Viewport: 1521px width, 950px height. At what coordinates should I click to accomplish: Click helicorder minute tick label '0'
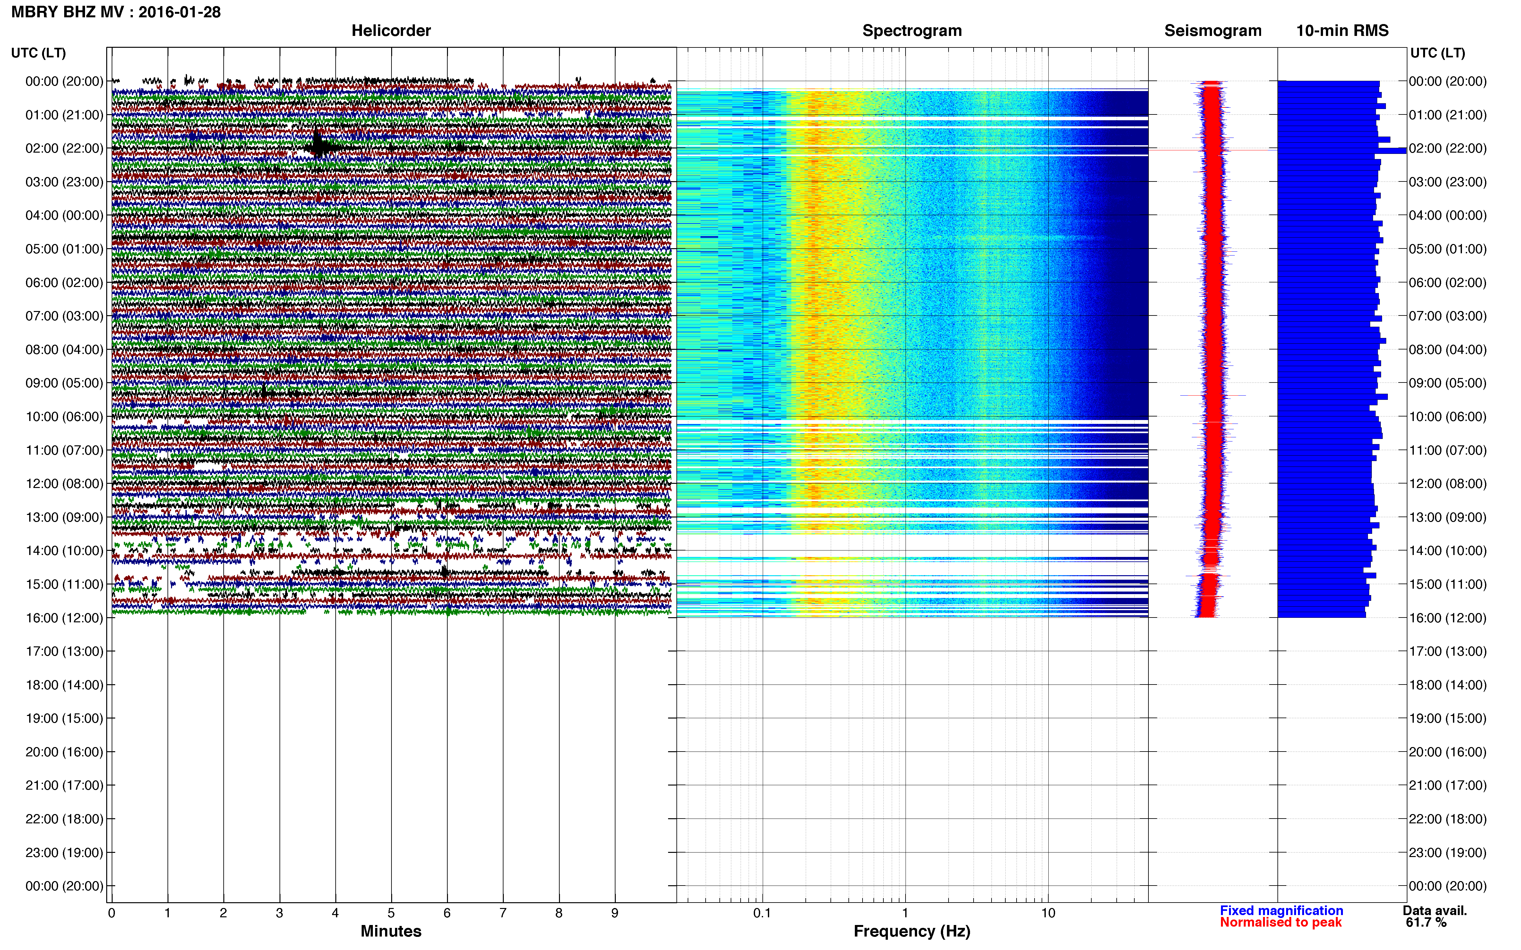tap(111, 913)
